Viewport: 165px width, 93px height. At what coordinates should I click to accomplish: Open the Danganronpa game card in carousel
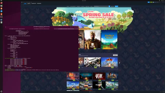[x=92, y=63]
